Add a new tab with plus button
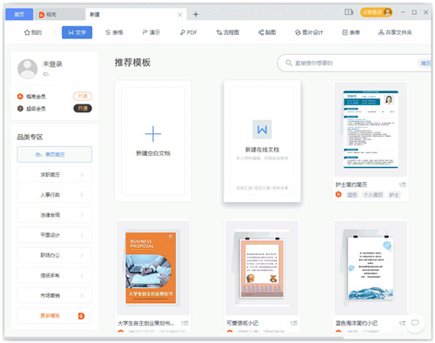 (x=196, y=14)
